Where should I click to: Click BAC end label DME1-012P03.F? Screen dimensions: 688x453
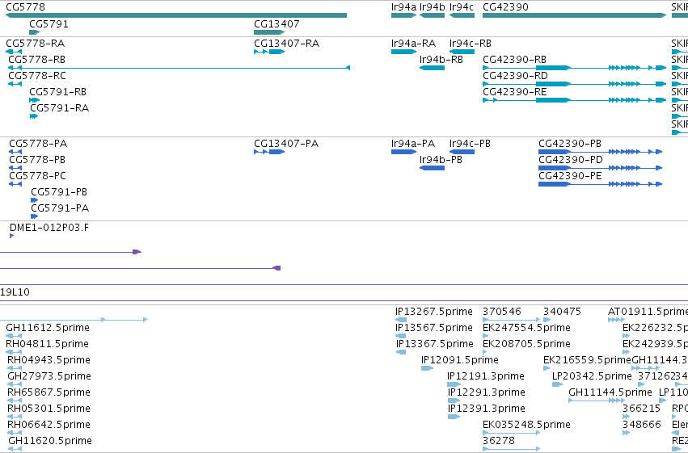(x=49, y=228)
